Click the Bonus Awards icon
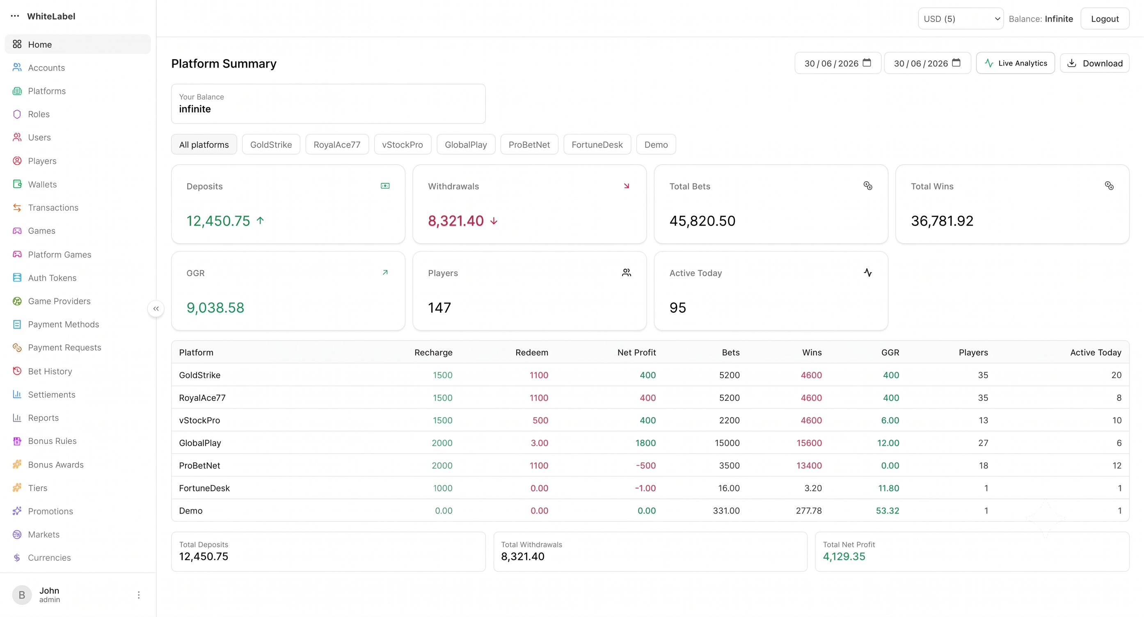 tap(17, 464)
